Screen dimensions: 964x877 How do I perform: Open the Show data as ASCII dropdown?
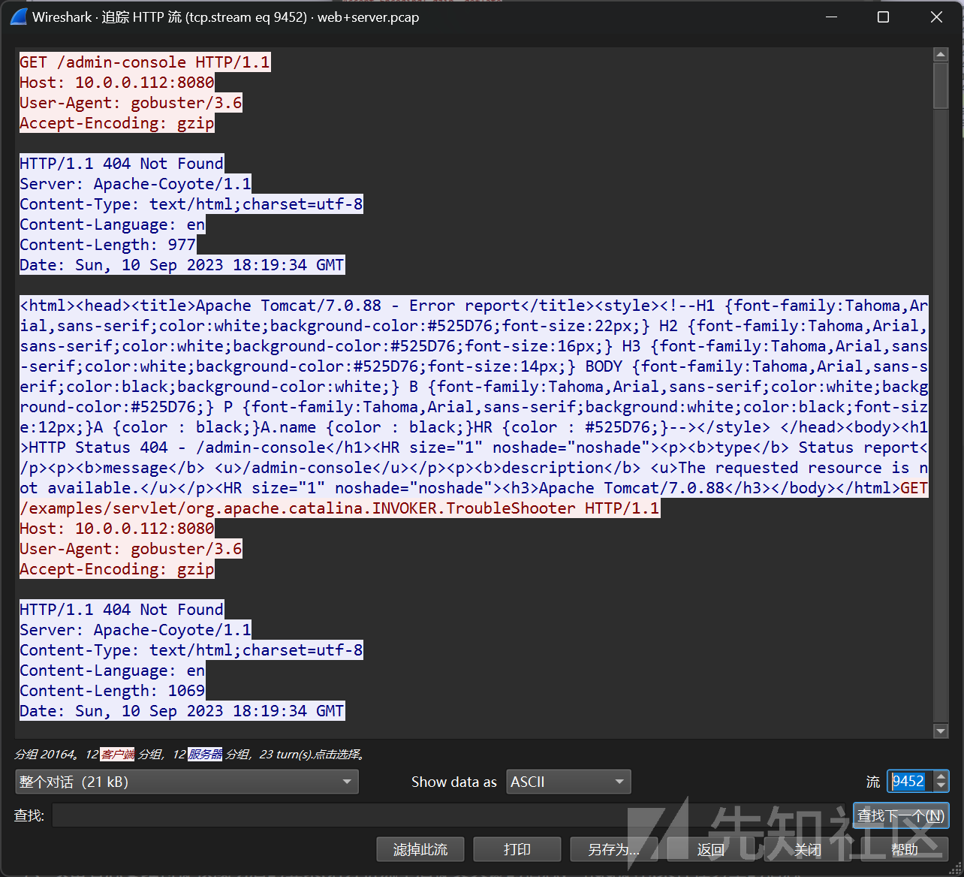pos(569,782)
